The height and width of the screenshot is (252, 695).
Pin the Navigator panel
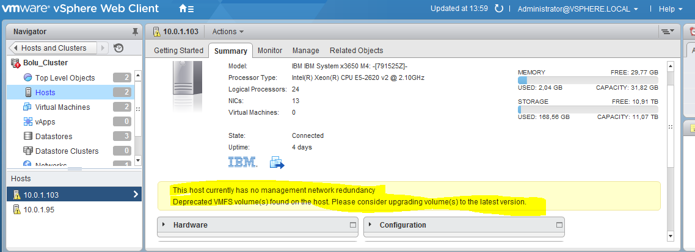[135, 32]
